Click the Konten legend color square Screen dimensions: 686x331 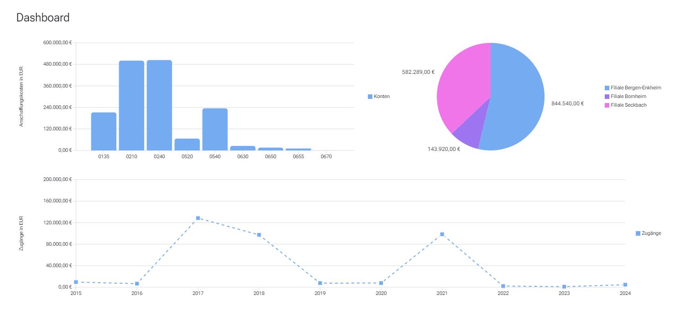[x=370, y=97]
